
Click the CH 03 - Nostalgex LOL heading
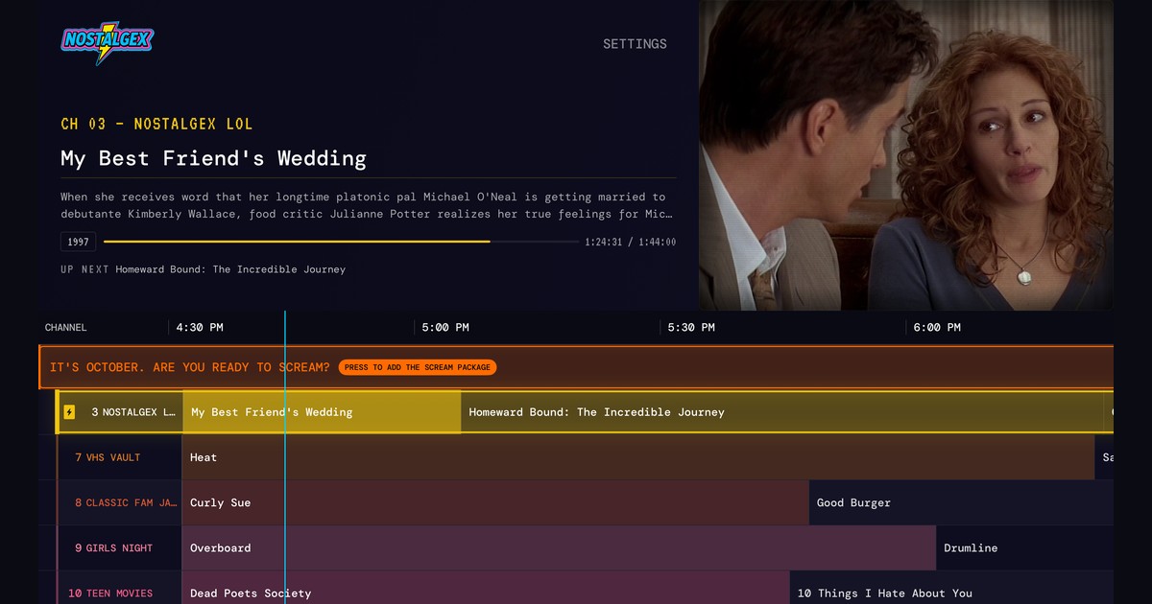[156, 124]
